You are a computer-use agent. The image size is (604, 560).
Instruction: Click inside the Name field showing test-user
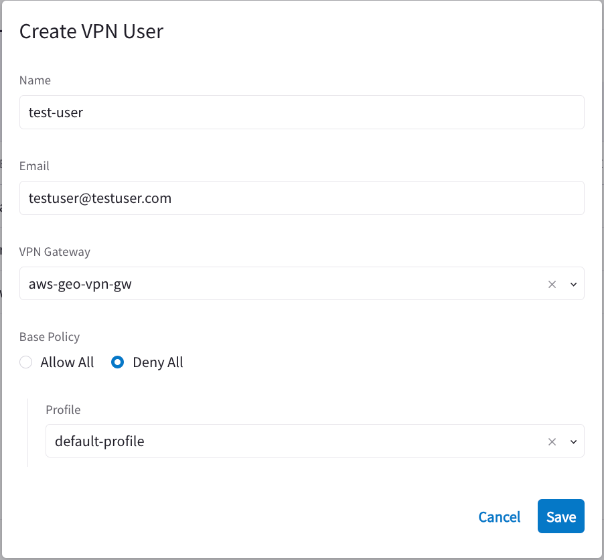click(301, 112)
